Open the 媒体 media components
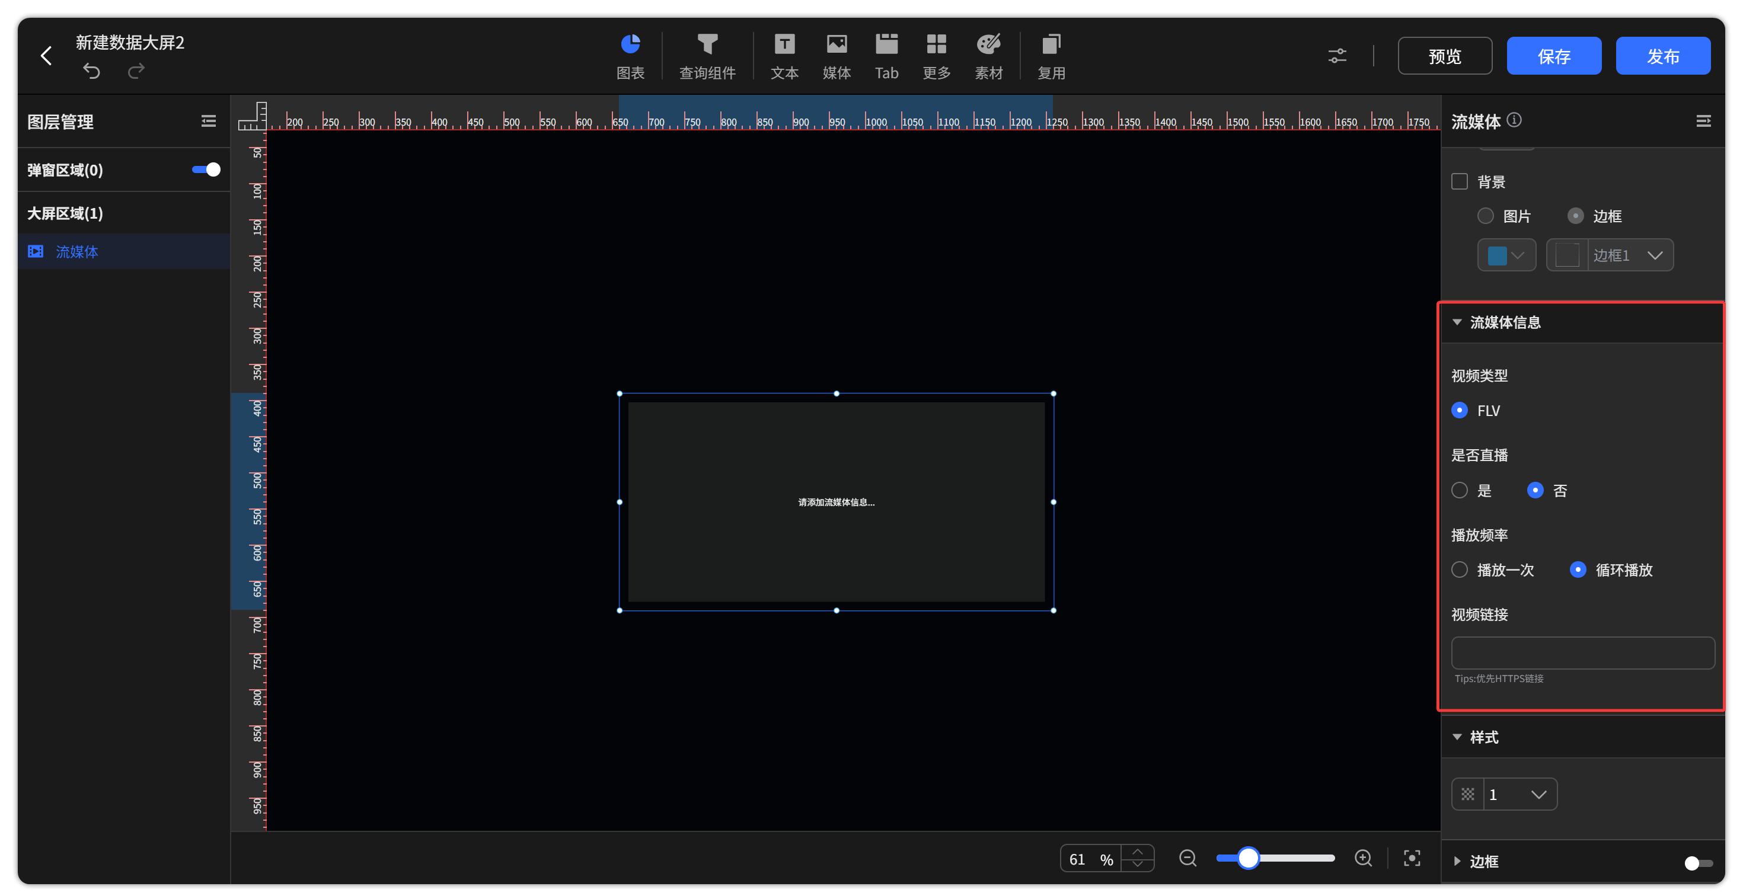This screenshot has width=1743, height=896. [837, 56]
